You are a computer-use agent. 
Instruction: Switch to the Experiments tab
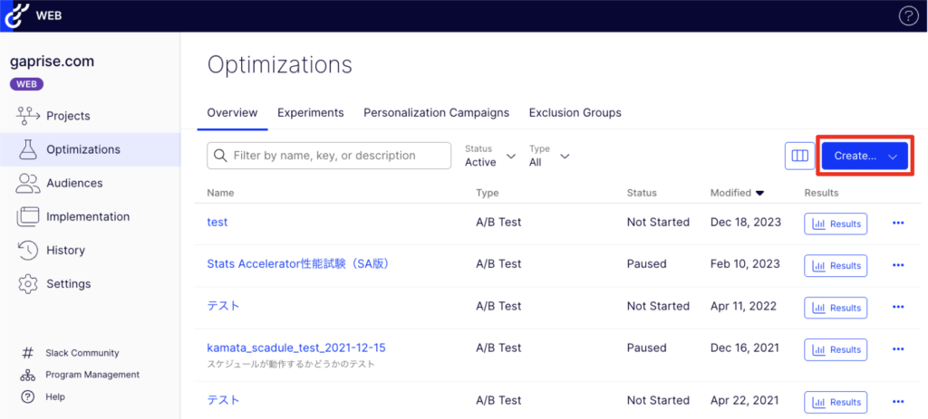coord(310,113)
